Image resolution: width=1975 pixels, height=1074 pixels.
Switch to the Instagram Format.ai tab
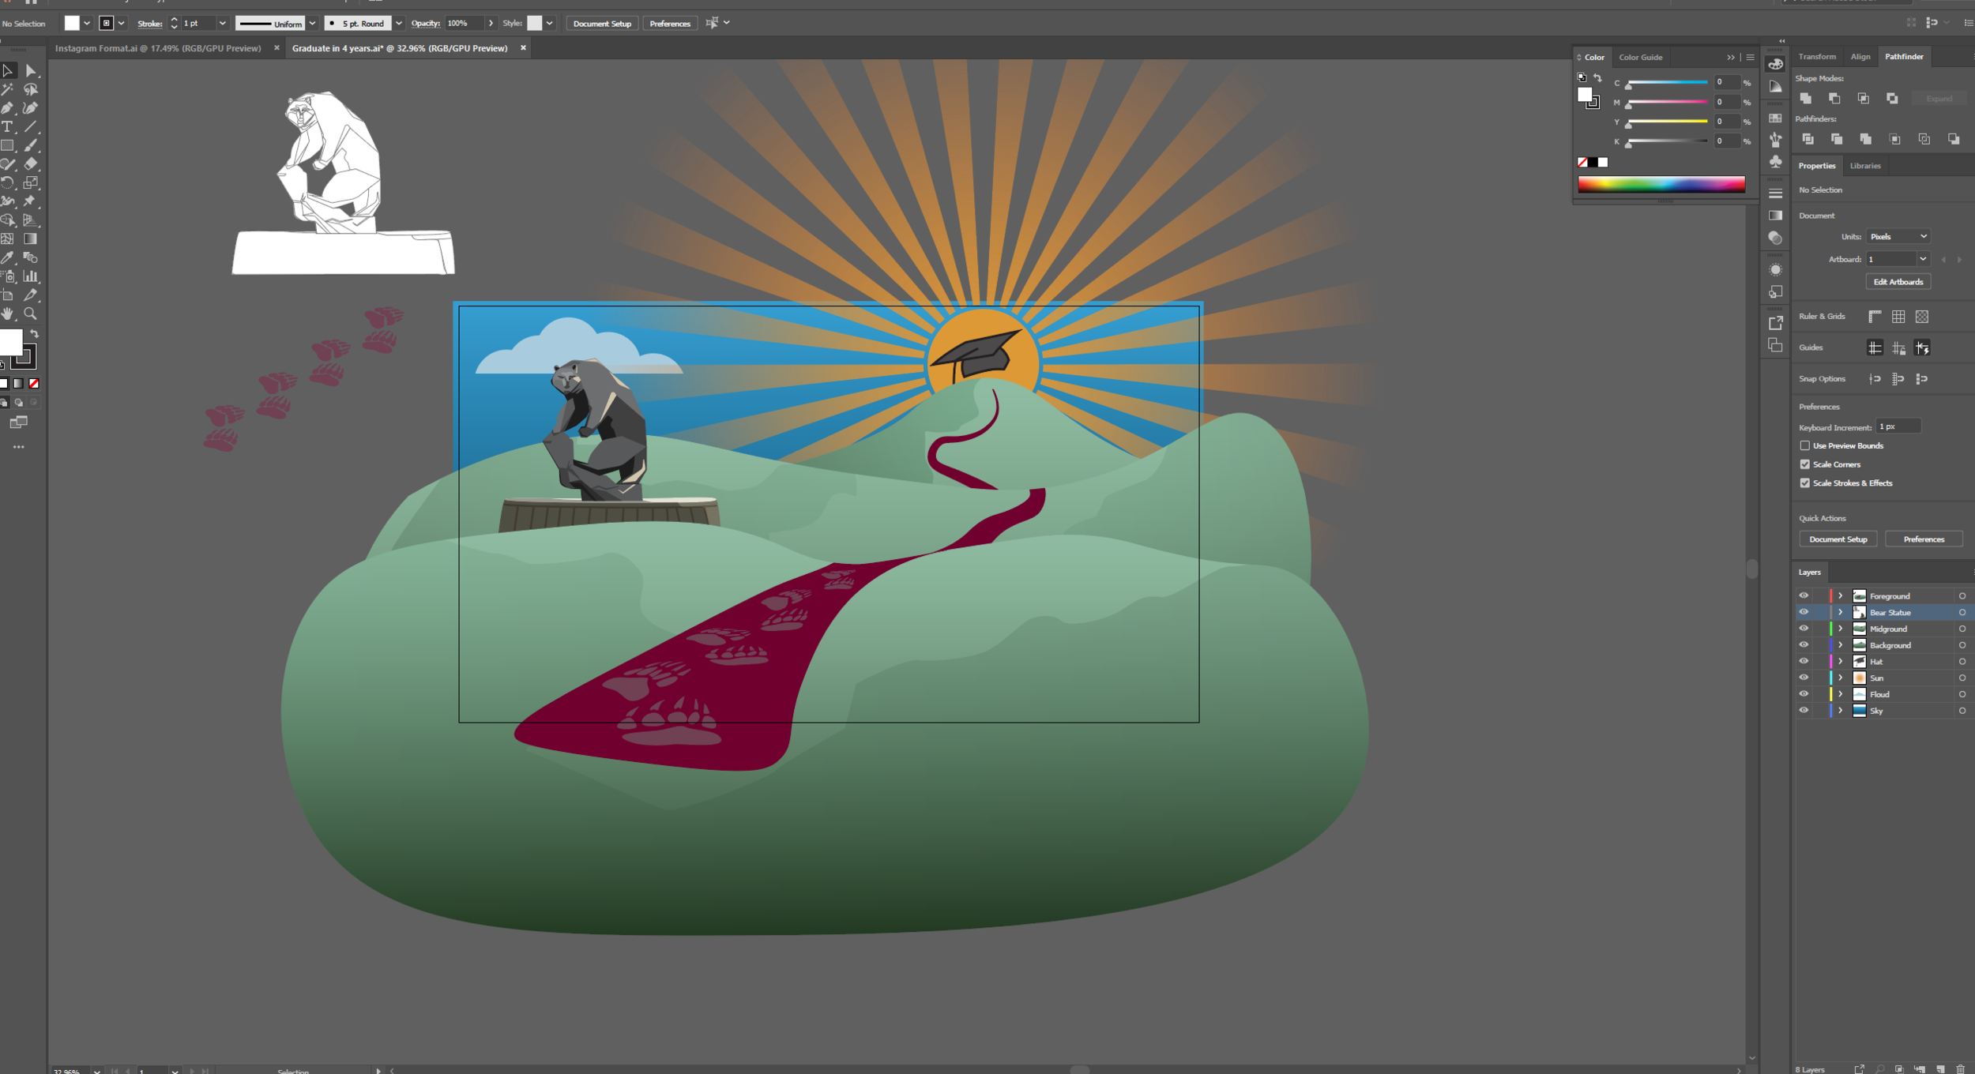point(158,48)
